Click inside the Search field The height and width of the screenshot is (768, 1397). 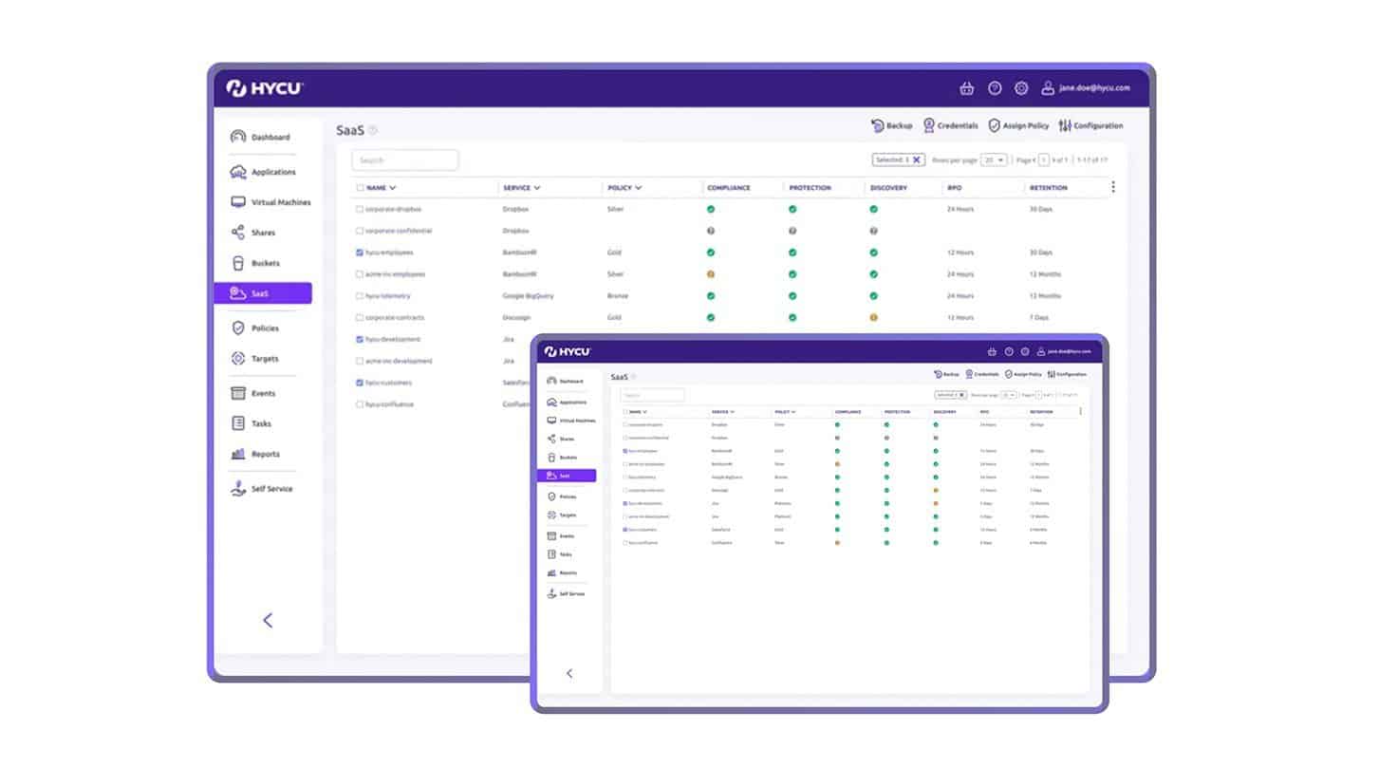pos(404,159)
